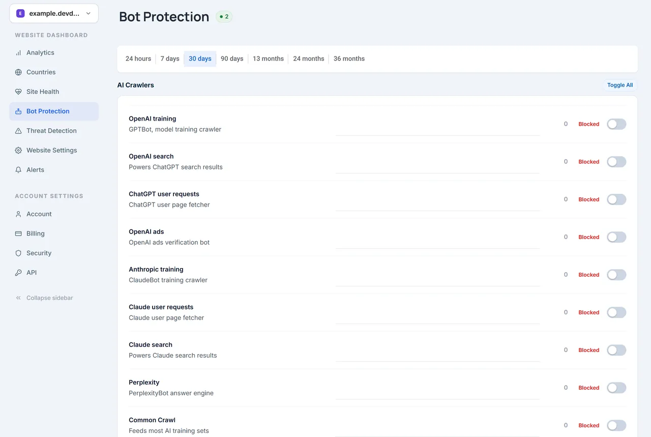Click the 'OpenAI ads verification bot' description
Image resolution: width=651 pixels, height=437 pixels.
pos(169,242)
